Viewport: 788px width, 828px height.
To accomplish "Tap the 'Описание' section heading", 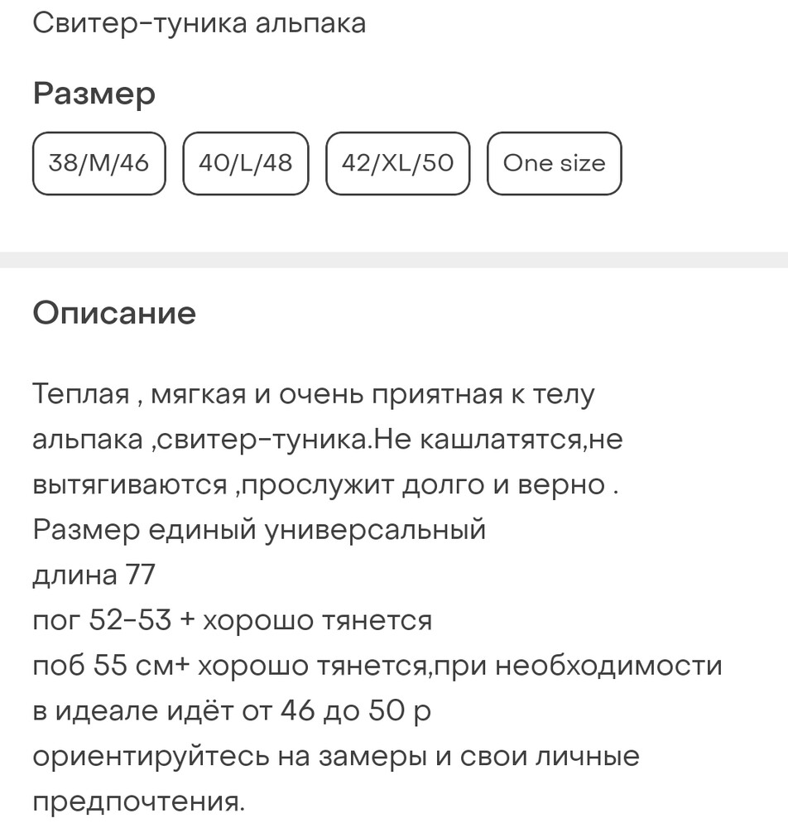I will (x=114, y=313).
